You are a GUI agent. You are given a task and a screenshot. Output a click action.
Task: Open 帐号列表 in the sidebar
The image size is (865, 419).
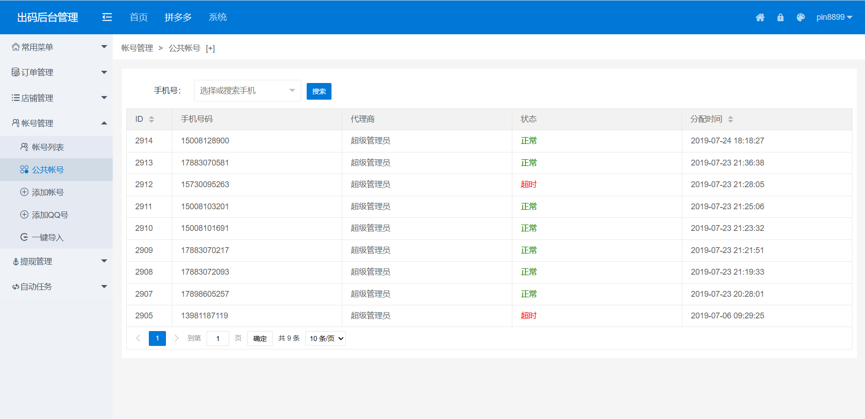(x=48, y=147)
